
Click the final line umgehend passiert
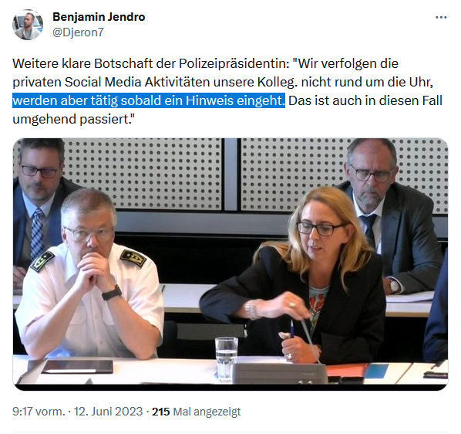pyautogui.click(x=73, y=119)
